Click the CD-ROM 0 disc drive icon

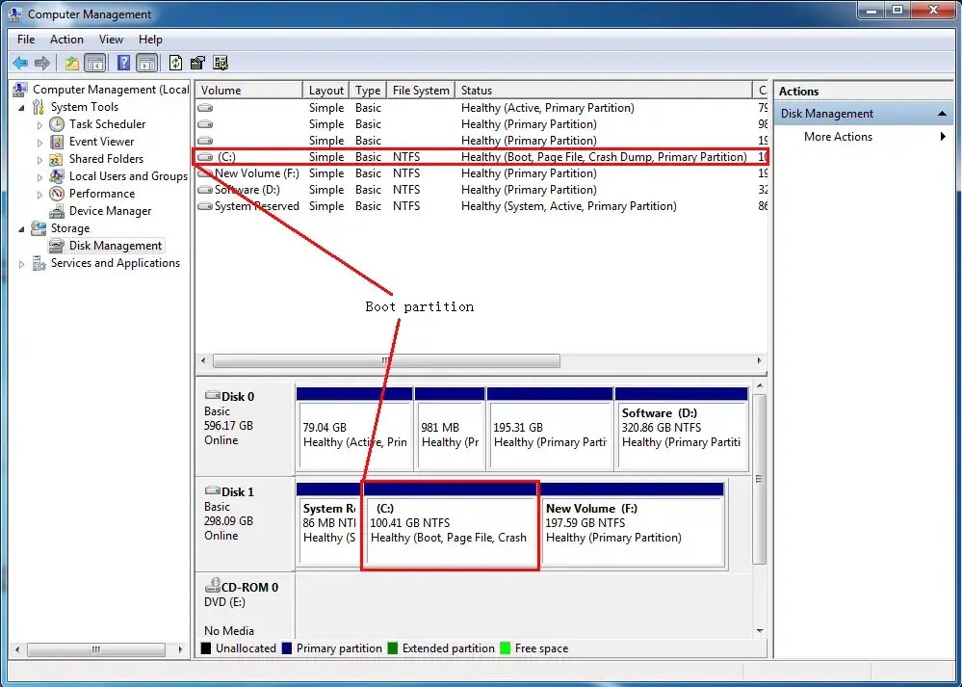coord(212,585)
